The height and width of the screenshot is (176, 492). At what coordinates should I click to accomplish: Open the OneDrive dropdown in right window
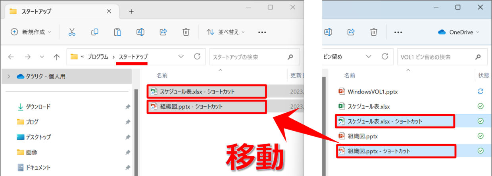tap(459, 32)
